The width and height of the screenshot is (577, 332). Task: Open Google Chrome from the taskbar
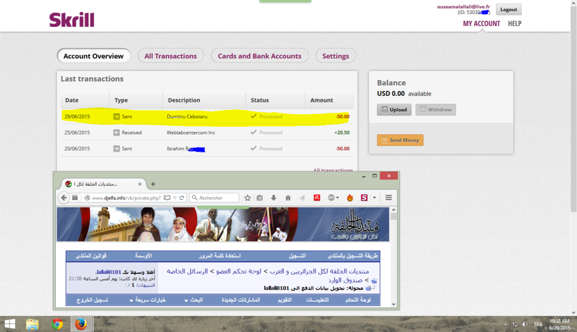(x=57, y=324)
